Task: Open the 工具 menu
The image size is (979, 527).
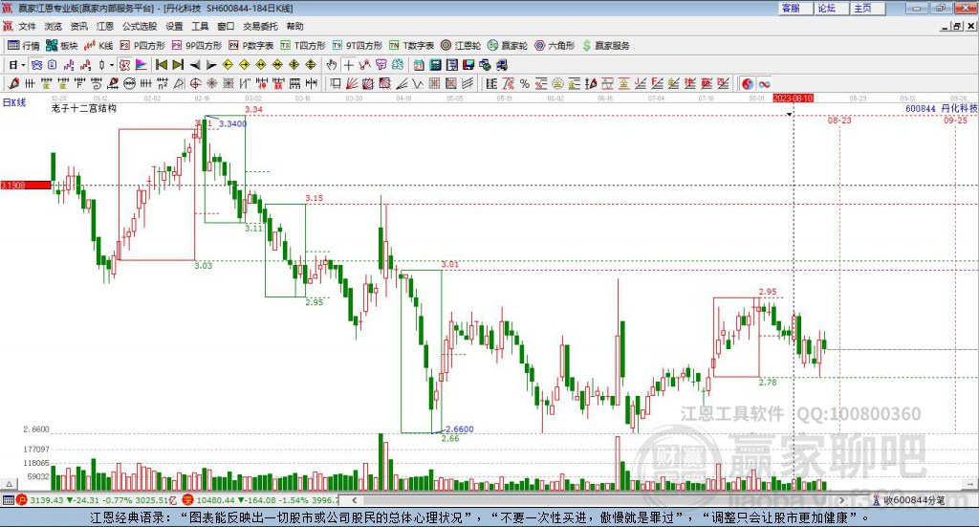Action: click(x=200, y=26)
